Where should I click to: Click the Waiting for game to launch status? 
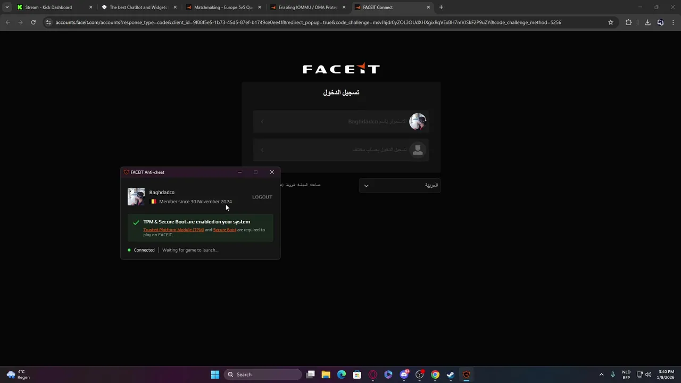[x=190, y=250]
